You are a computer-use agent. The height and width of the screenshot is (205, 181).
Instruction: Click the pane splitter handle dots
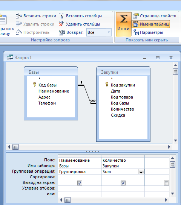pos(92,151)
